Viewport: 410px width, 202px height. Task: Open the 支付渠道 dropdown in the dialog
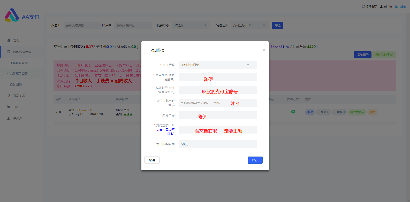click(218, 65)
